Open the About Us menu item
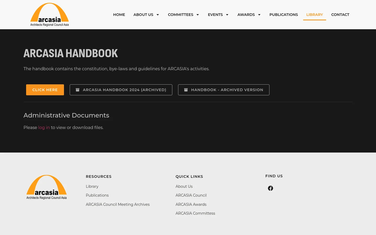 click(x=143, y=15)
